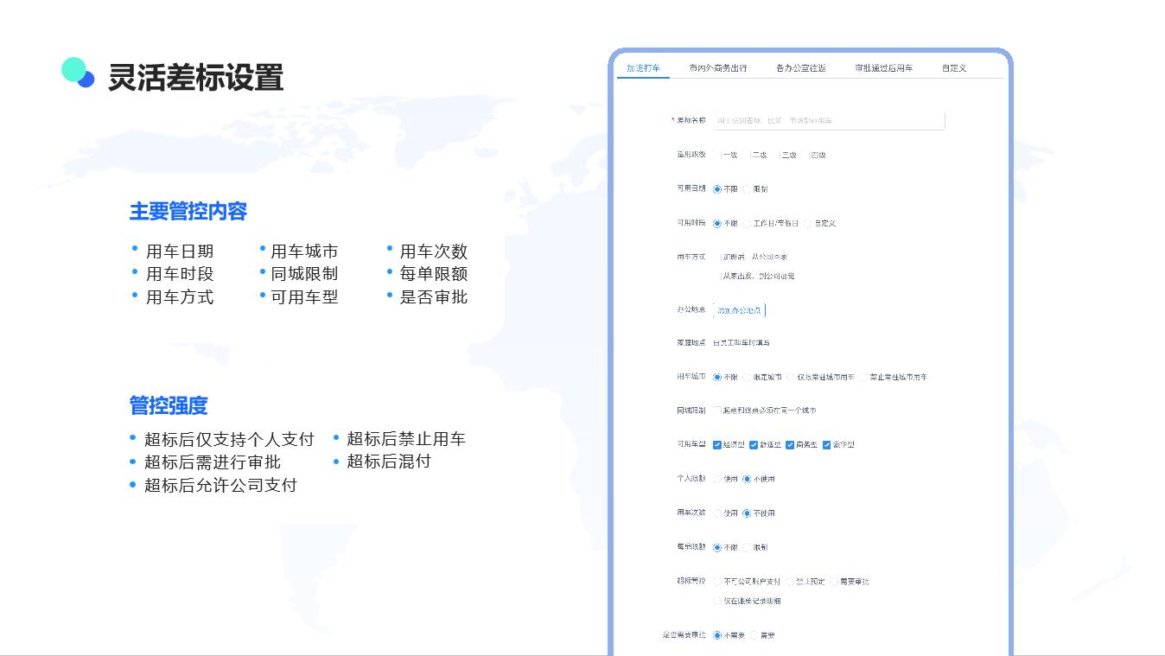Select 限定城市 radio in 用车城市
The image size is (1165, 656).
[748, 378]
